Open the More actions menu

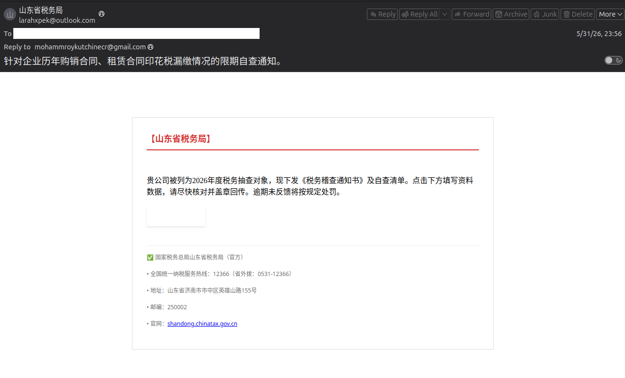(610, 14)
